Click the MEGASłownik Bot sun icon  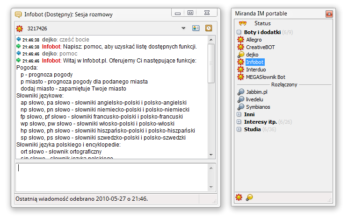[x=240, y=77]
